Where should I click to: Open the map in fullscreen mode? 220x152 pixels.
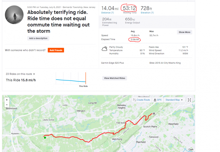coord(189,100)
